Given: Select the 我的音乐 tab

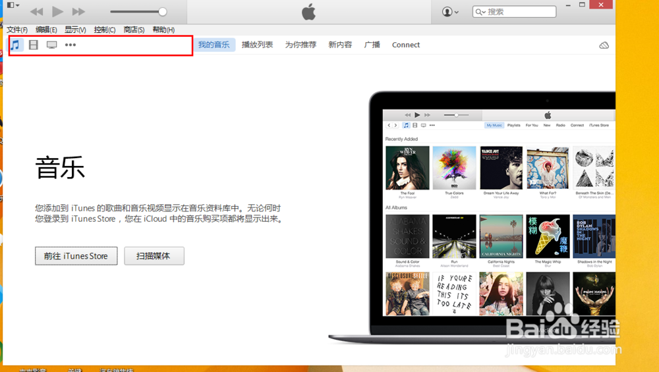Looking at the screenshot, I should [x=214, y=45].
